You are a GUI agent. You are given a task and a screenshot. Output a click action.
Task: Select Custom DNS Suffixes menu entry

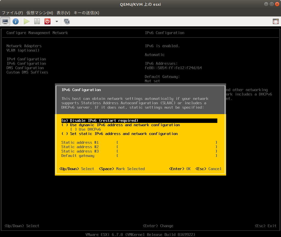point(27,72)
